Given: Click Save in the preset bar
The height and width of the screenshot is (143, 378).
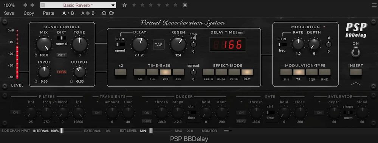Looking at the screenshot, I should pyautogui.click(x=9, y=14).
